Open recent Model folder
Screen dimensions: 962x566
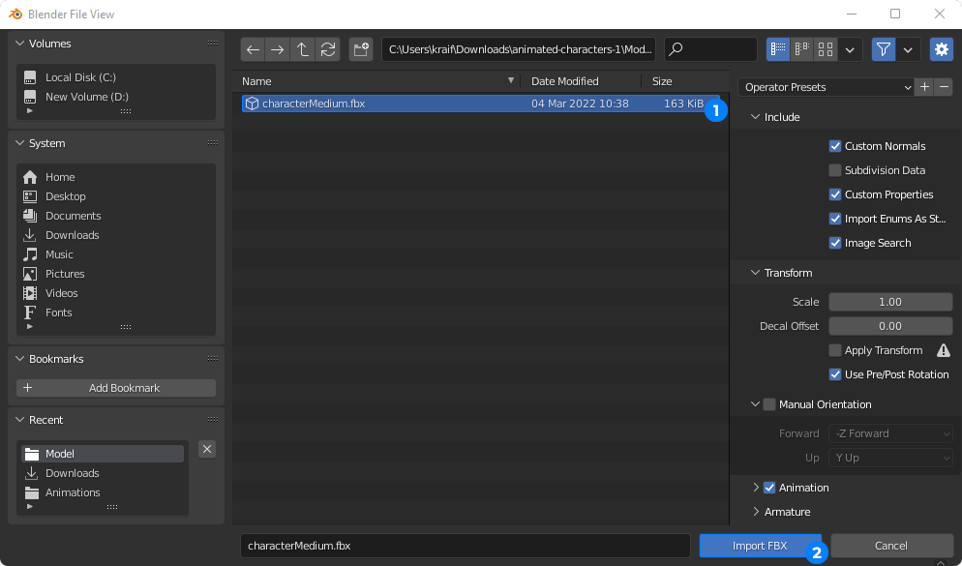coord(103,454)
